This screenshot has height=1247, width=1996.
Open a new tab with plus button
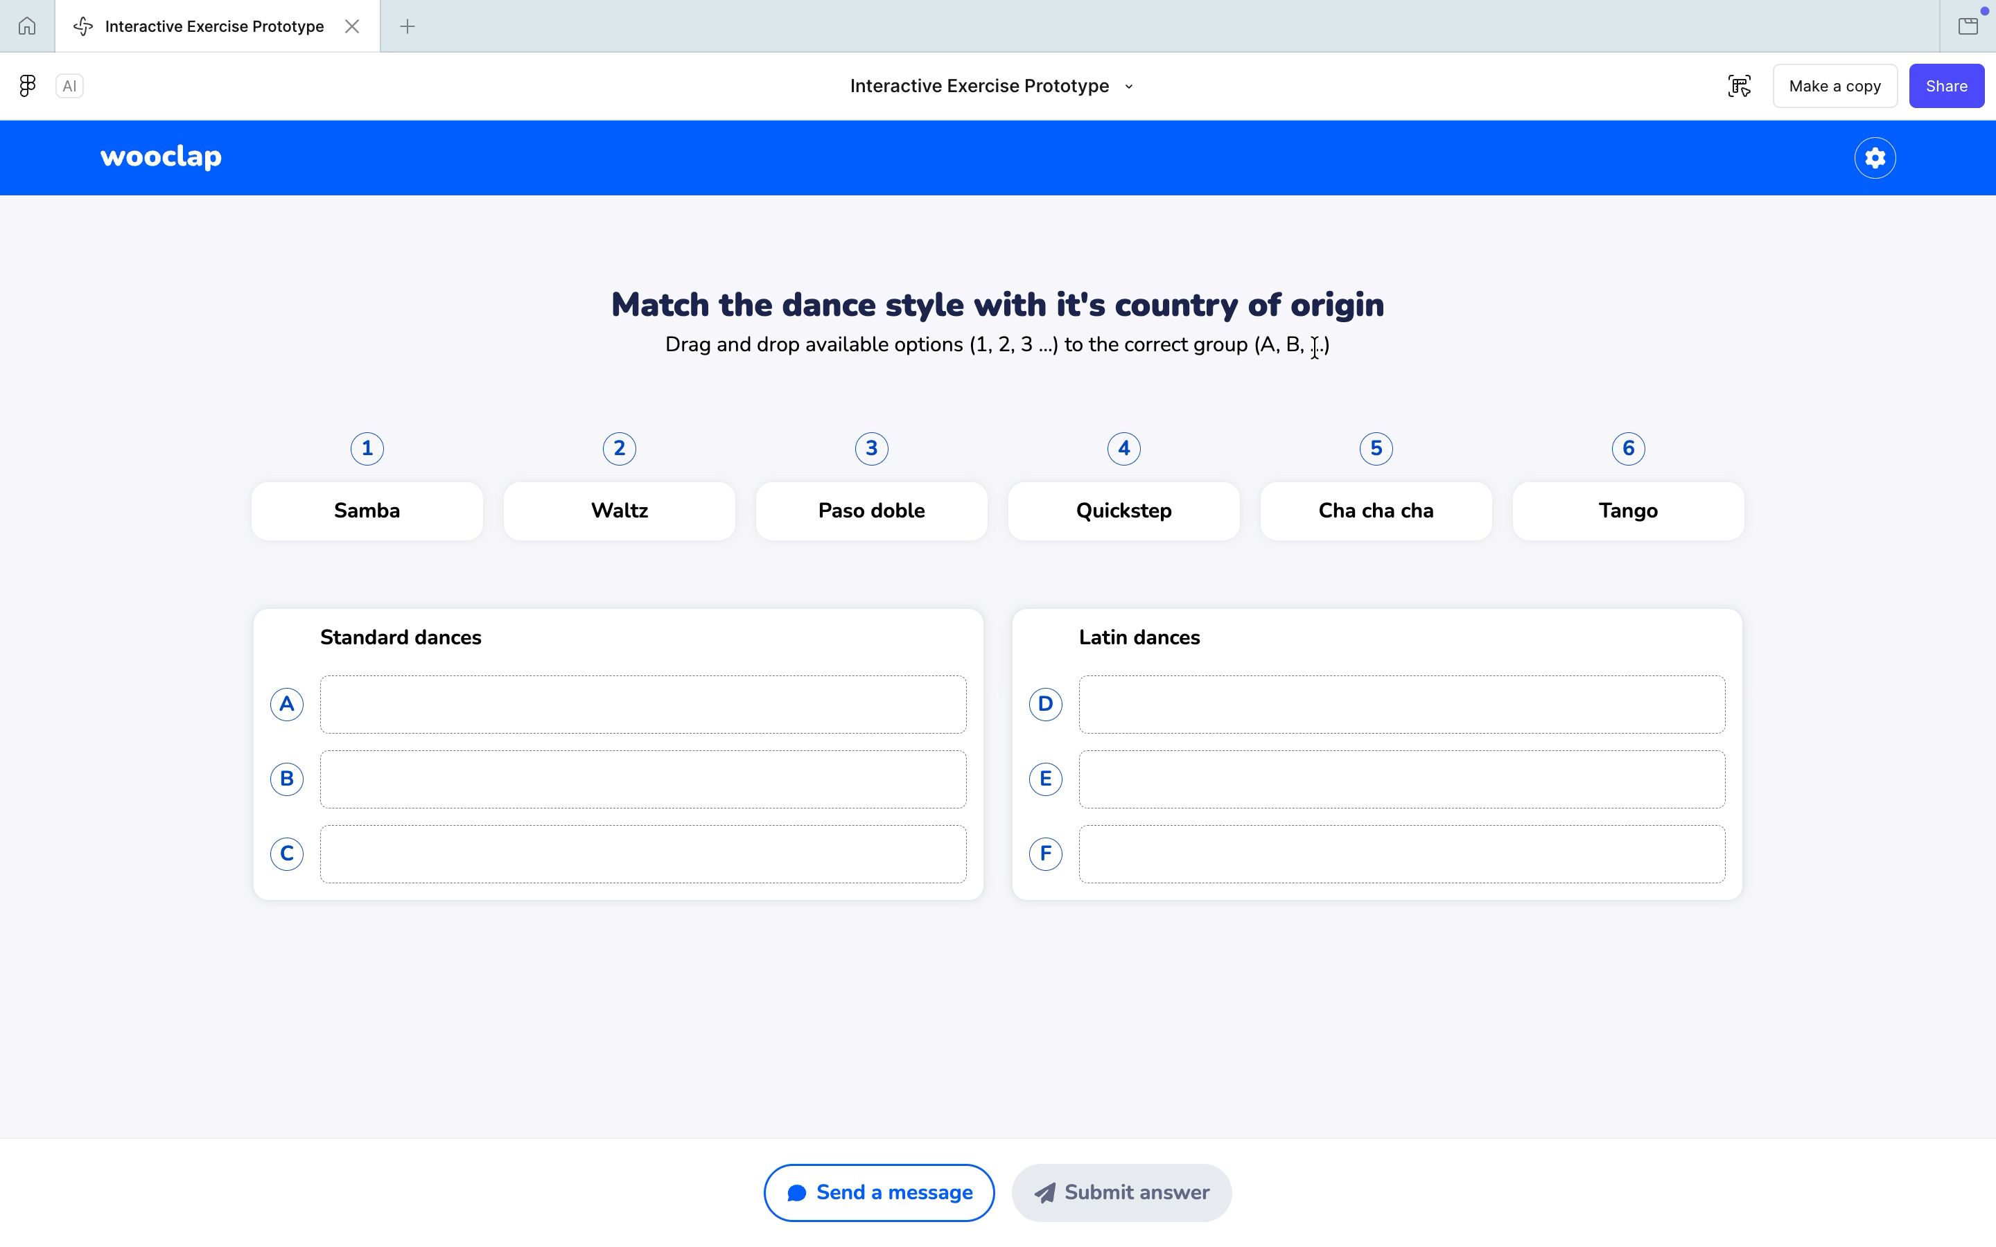pos(408,26)
